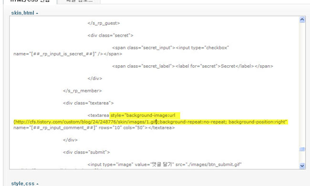The width and height of the screenshot is (310, 186).
Task: Click the name="[##_rp_input_is_secret_##]" line
Action: 68,54
